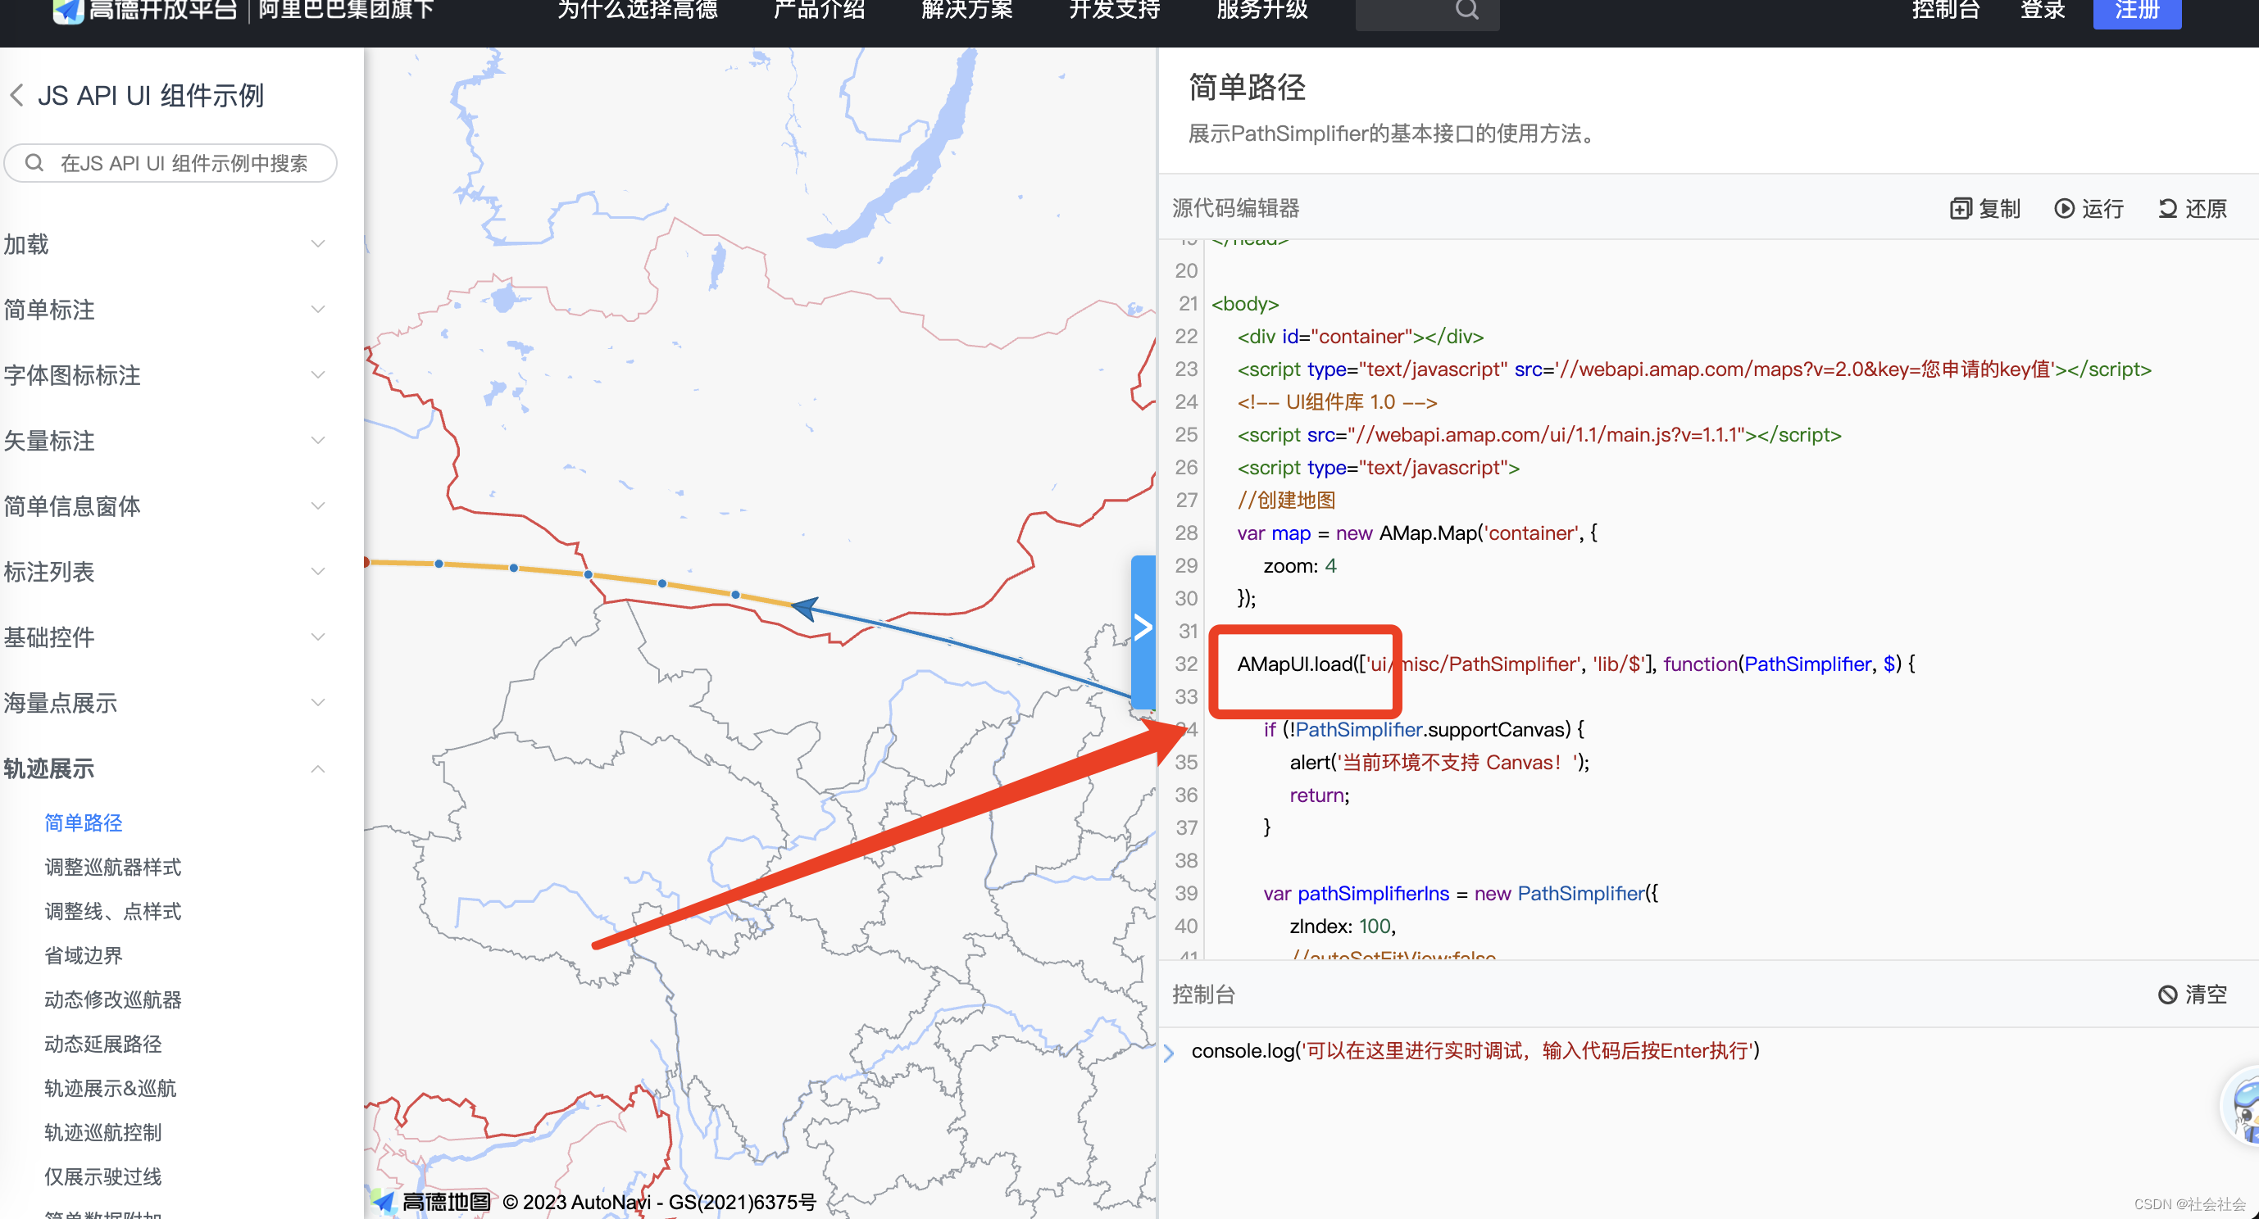The image size is (2259, 1219).
Task: Select the 调整线、点样式 example
Action: pyautogui.click(x=112, y=912)
